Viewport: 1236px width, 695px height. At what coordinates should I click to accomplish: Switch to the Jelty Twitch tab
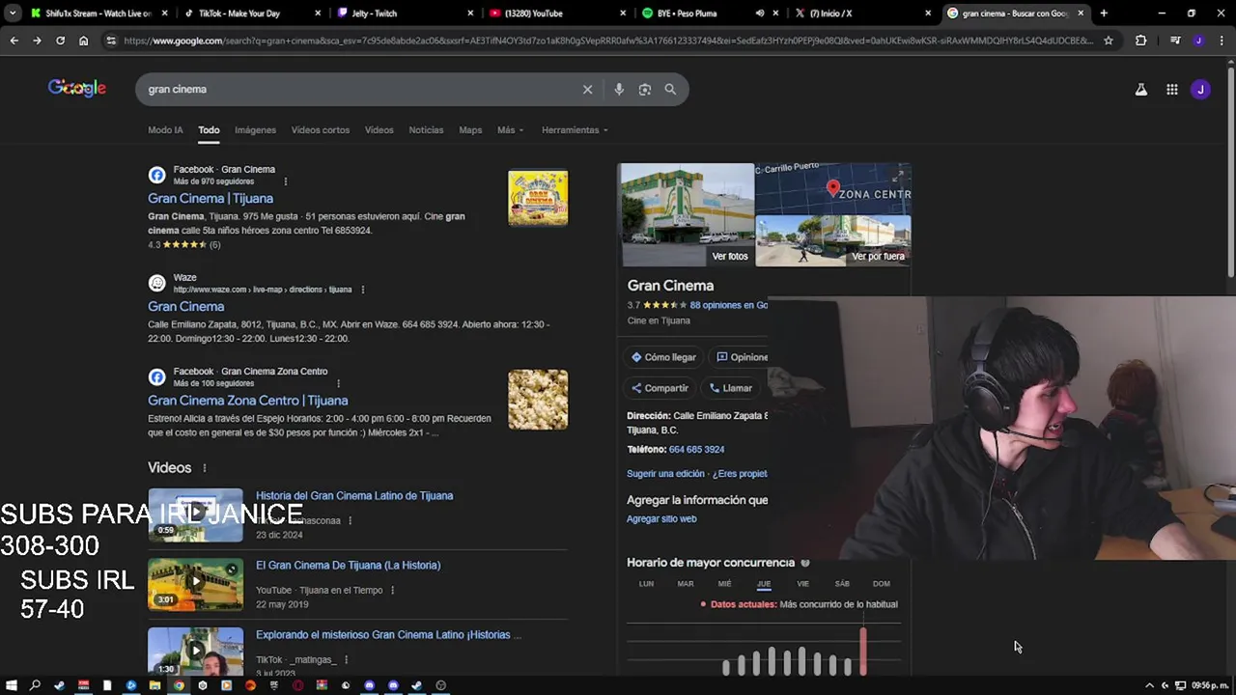[406, 14]
